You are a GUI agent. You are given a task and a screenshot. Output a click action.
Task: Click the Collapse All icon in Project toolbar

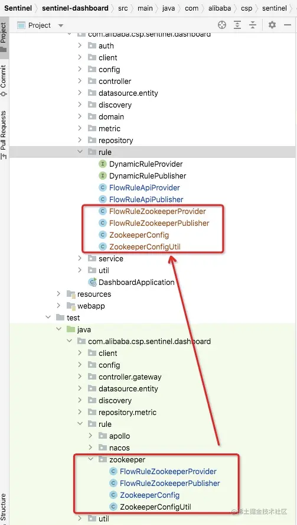(x=253, y=25)
